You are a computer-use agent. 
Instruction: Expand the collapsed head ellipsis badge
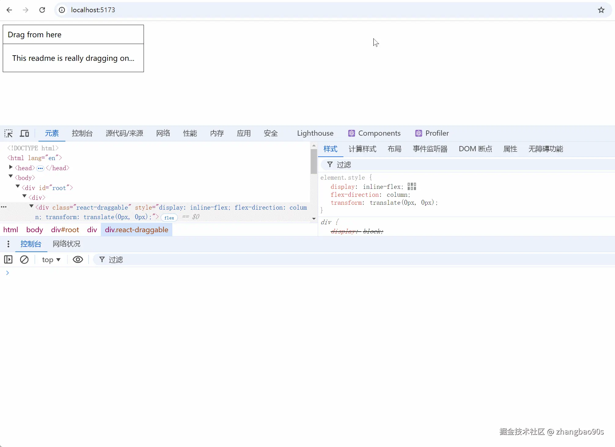point(40,168)
